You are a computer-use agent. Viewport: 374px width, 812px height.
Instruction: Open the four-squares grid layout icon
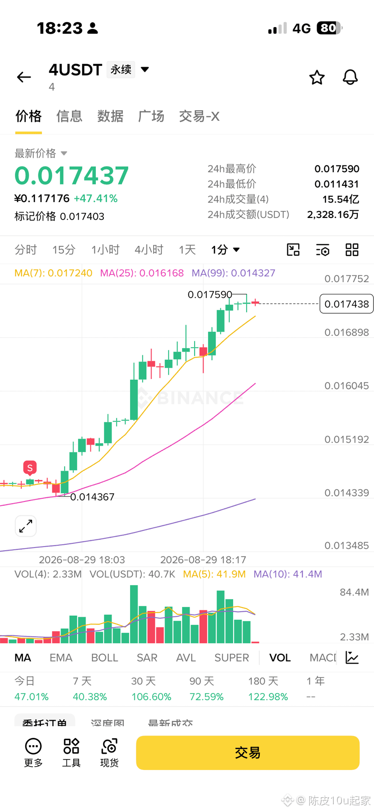click(x=352, y=250)
